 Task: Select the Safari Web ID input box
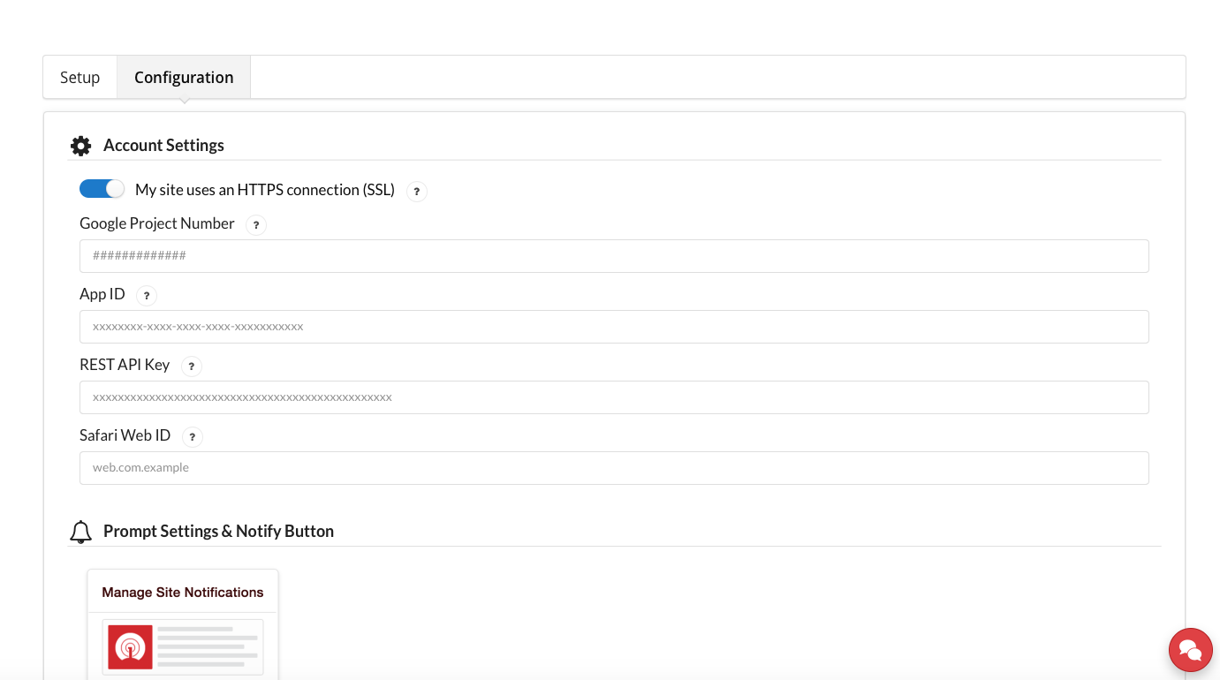[x=614, y=467]
